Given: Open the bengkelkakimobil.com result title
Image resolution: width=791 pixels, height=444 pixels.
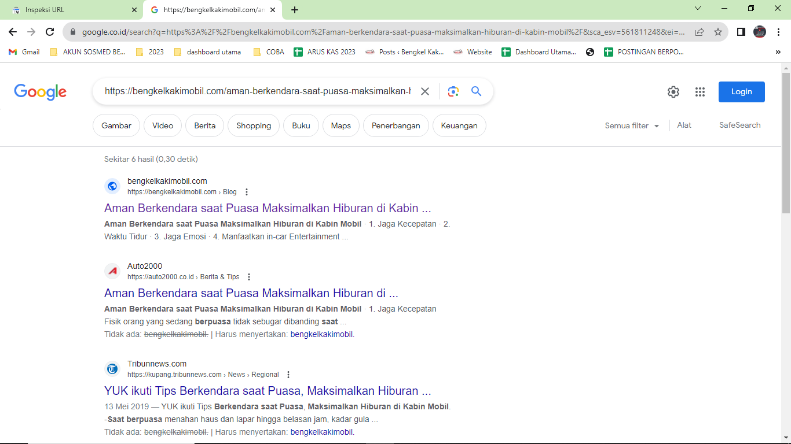Looking at the screenshot, I should click(268, 208).
